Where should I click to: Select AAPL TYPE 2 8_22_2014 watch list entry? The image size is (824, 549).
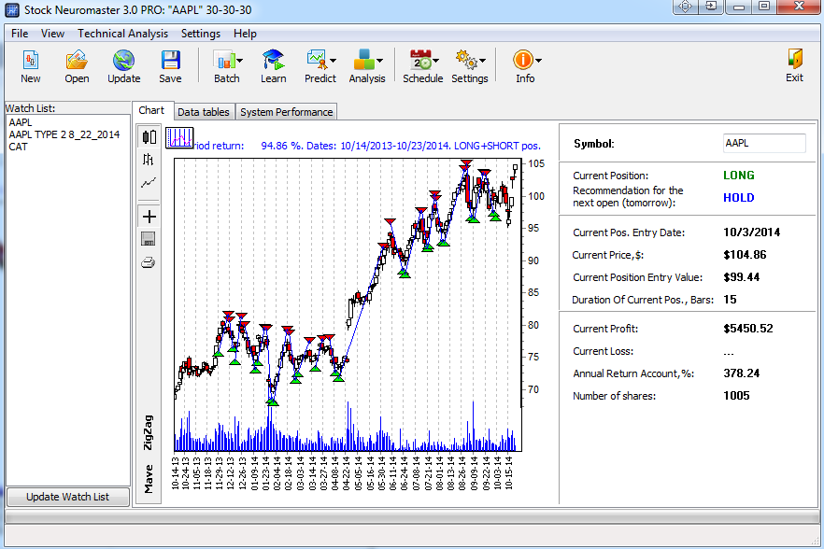click(64, 134)
